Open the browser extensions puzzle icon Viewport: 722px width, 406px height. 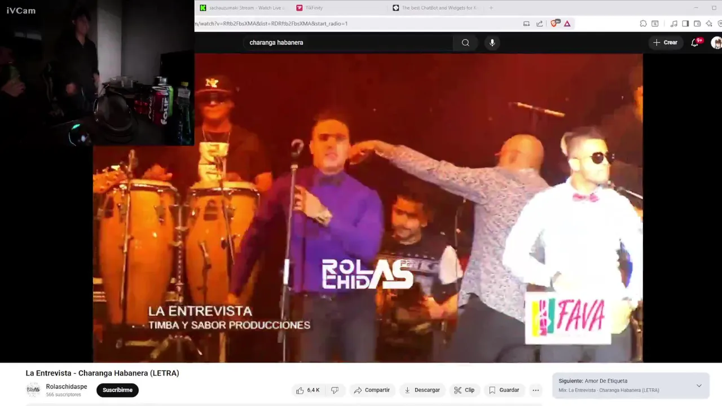643,24
